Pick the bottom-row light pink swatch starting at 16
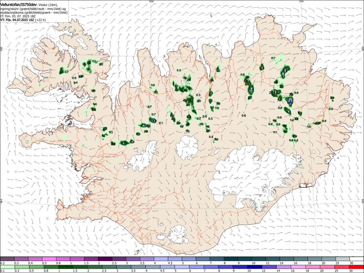The width and height of the screenshot is (364, 273). (298, 267)
